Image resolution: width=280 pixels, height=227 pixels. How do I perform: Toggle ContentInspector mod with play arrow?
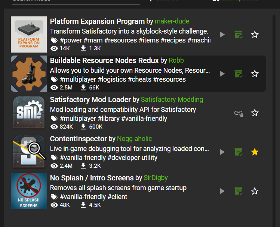pos(222,152)
